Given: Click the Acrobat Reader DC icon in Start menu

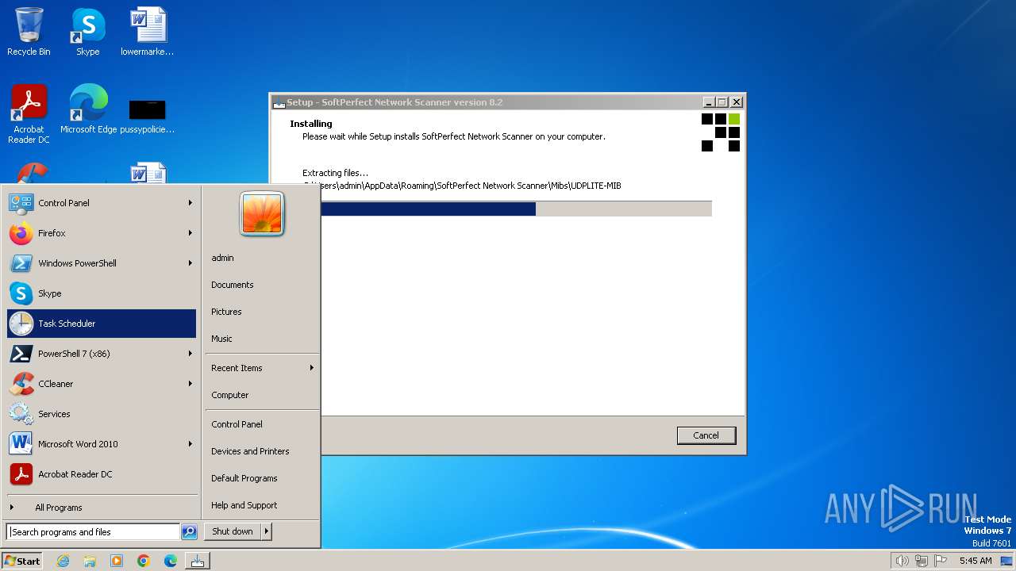Looking at the screenshot, I should (x=21, y=474).
